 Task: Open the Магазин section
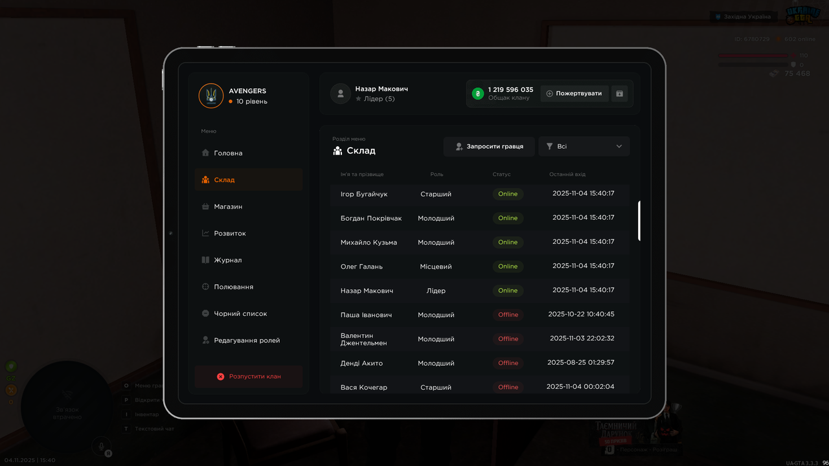(x=248, y=206)
